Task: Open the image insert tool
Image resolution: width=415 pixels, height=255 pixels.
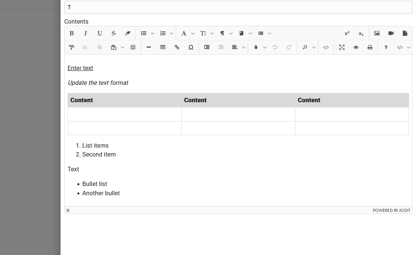Action: (x=377, y=33)
